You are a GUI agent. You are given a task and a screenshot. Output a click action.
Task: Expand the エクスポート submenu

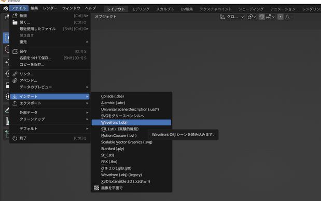tap(50, 103)
